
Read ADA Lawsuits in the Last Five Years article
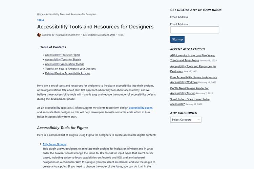pyautogui.click(x=192, y=55)
